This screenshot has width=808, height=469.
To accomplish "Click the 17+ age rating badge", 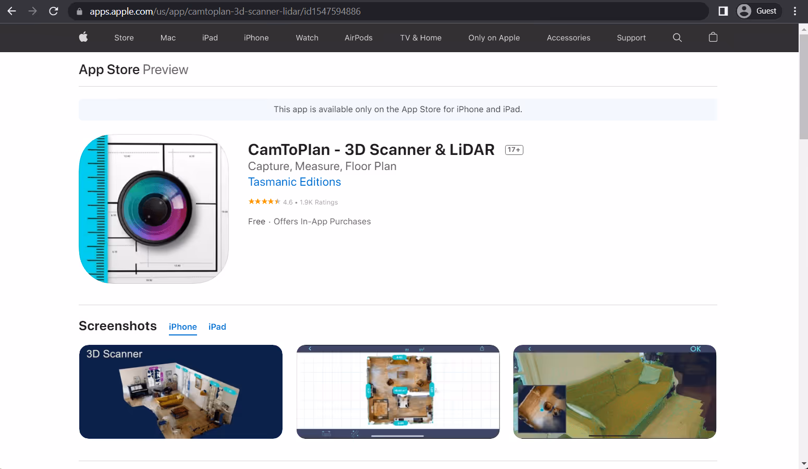I will tap(514, 150).
